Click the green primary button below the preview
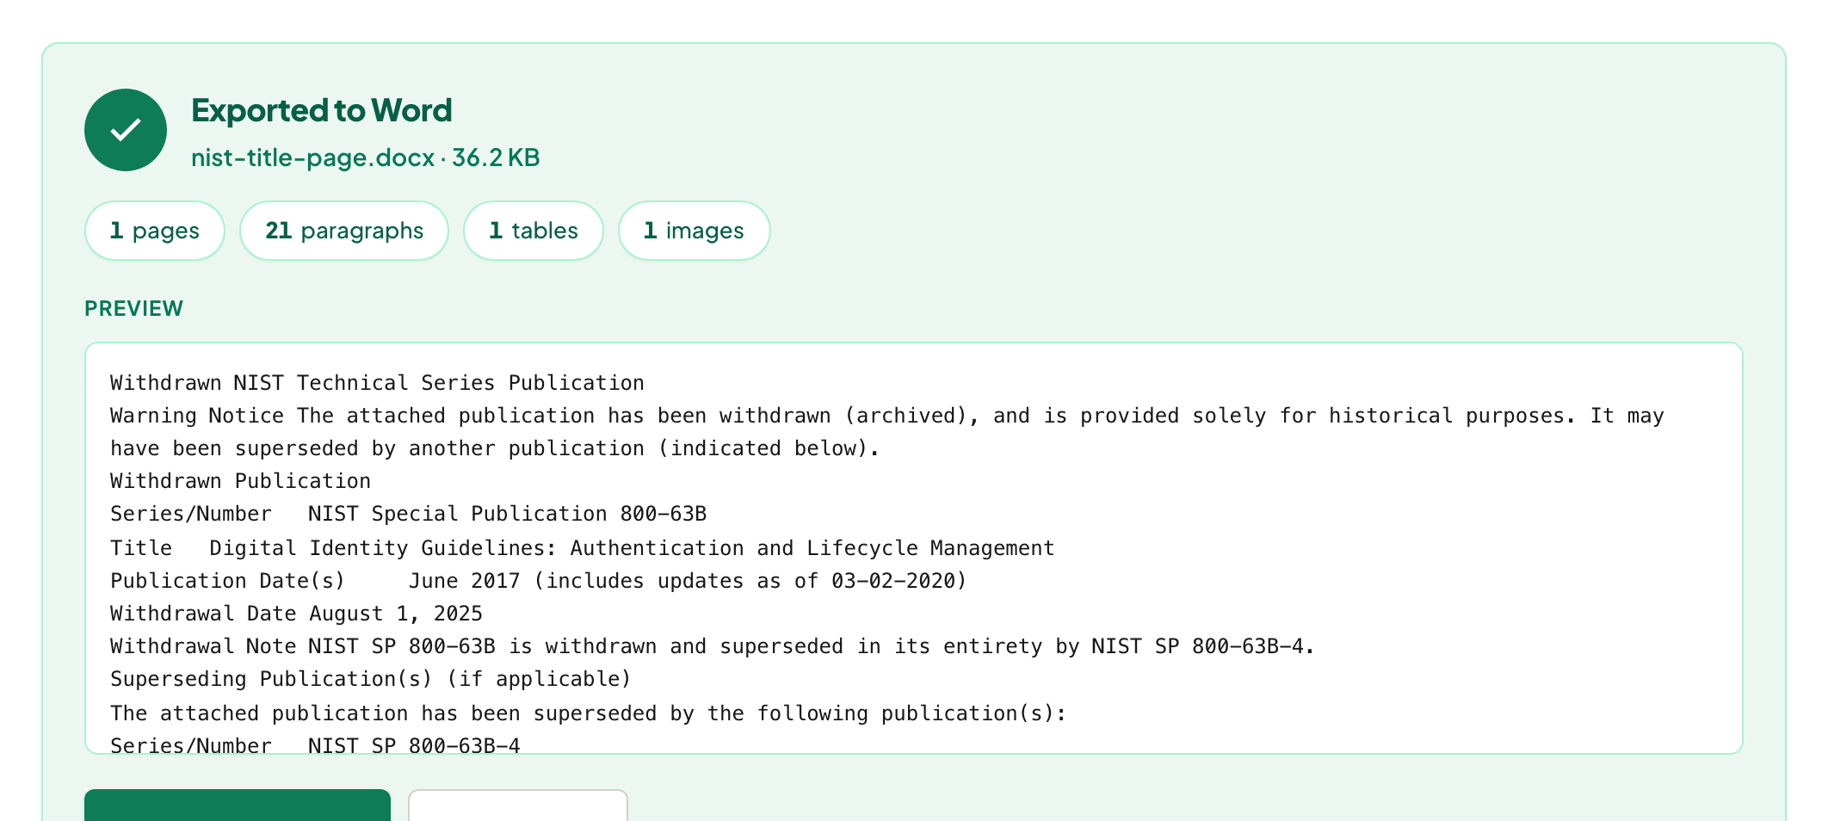 238,806
